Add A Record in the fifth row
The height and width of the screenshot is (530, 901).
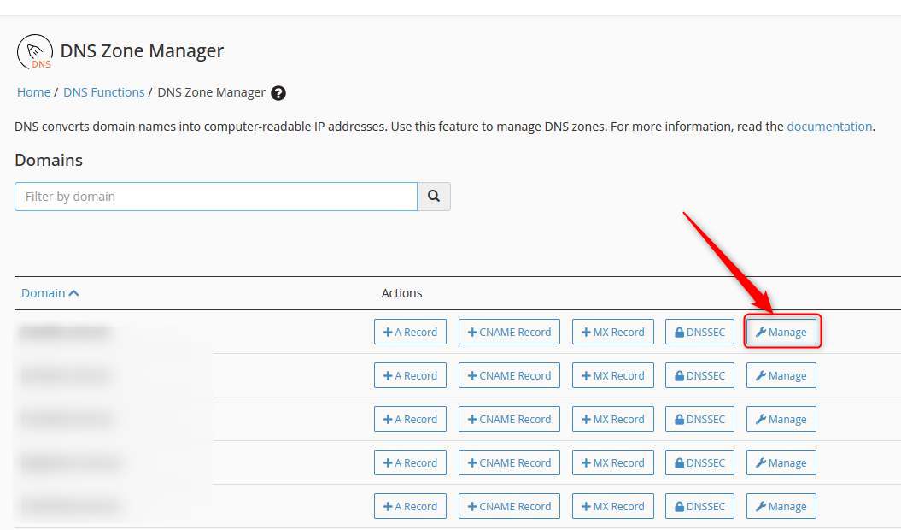[410, 507]
